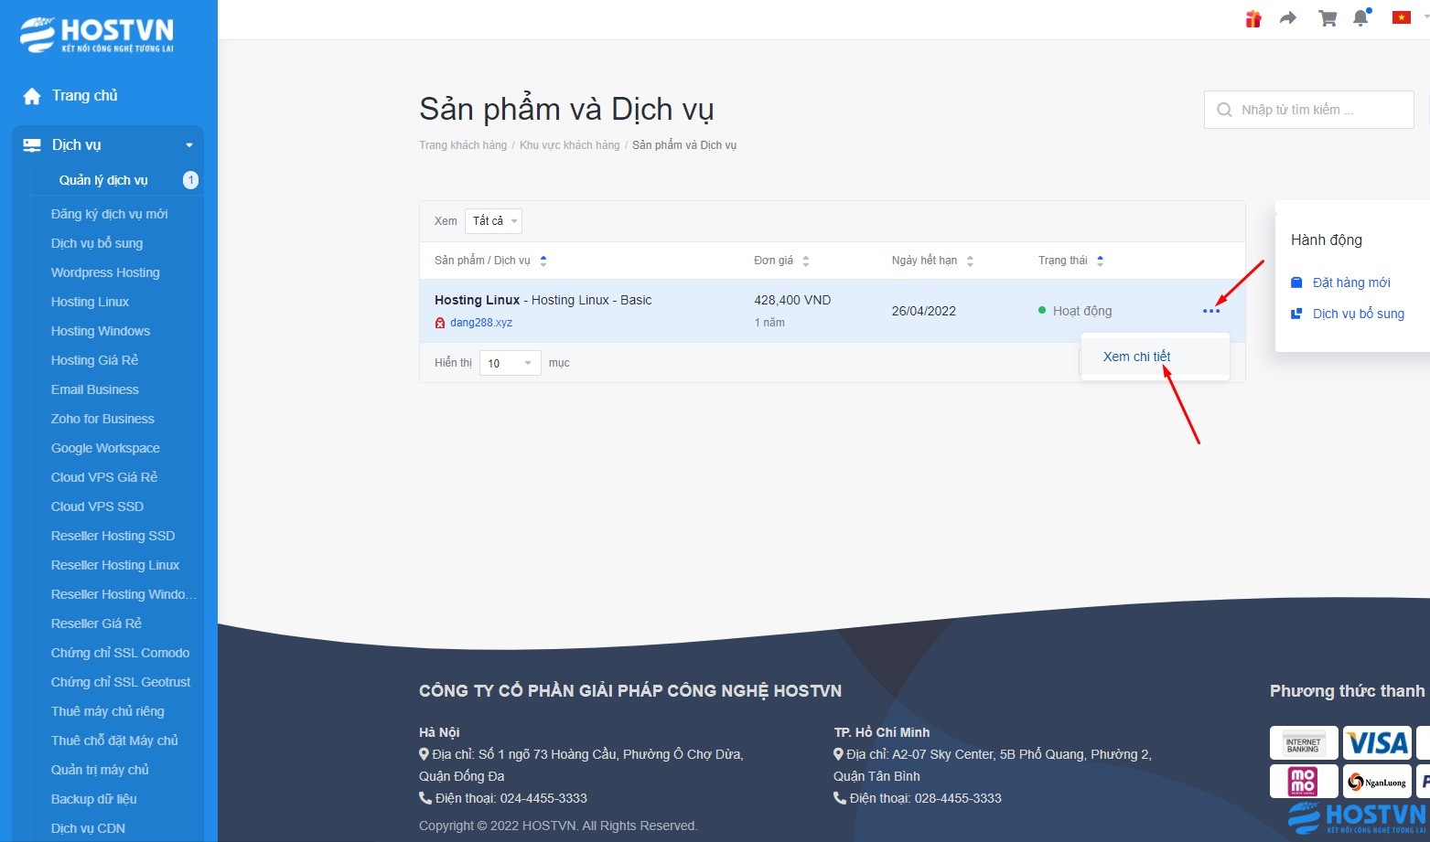Sort by Trạng thái column
The height and width of the screenshot is (842, 1430).
[x=1070, y=261]
